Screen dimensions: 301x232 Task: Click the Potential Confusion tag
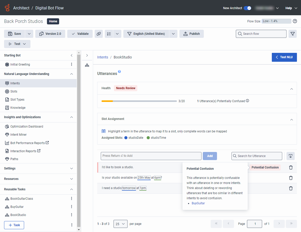pos(265,167)
